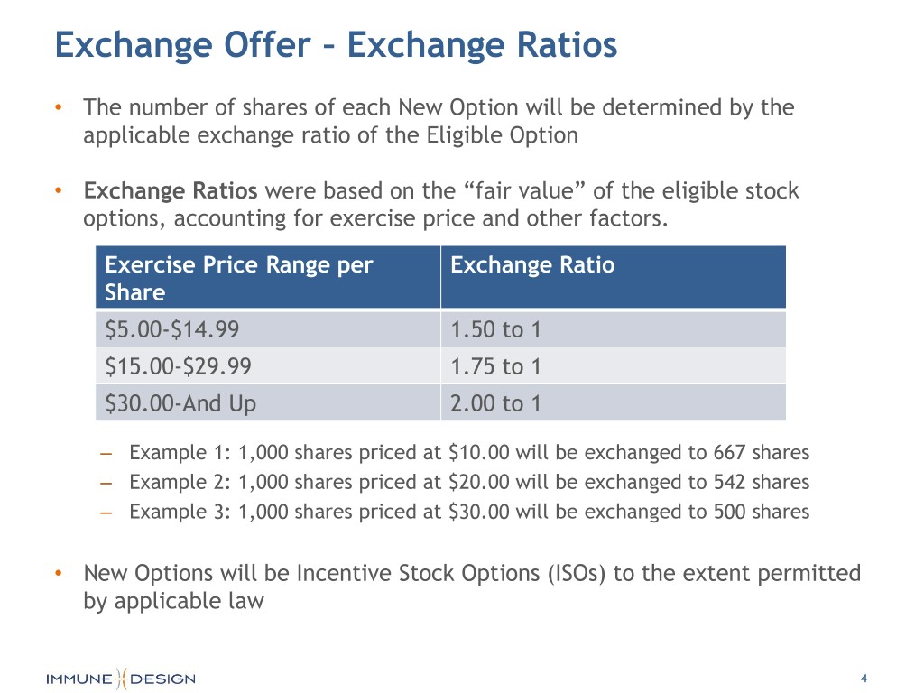Select the 2.00 to 1 ratio cell
Viewport: 924px width, 693px height.
tap(495, 402)
